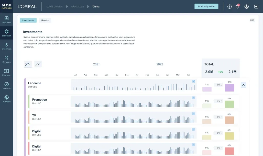The image size is (263, 156).
Task: Navigate to APAC Luxe breadcrumb
Action: point(77,7)
